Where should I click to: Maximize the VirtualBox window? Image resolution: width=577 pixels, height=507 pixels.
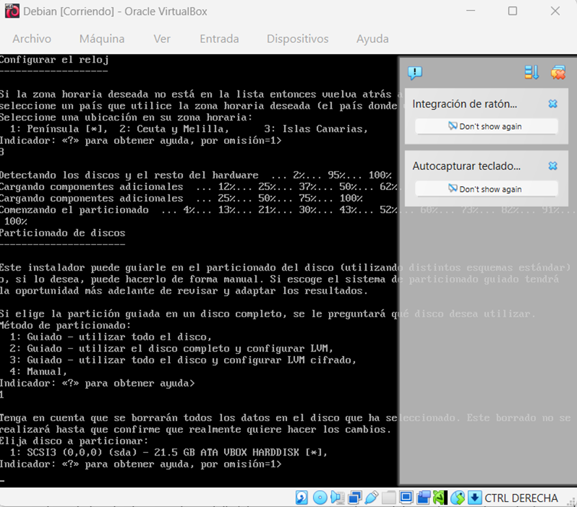(x=513, y=11)
